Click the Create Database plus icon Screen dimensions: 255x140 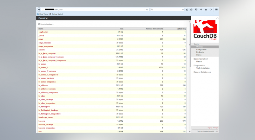39,24
